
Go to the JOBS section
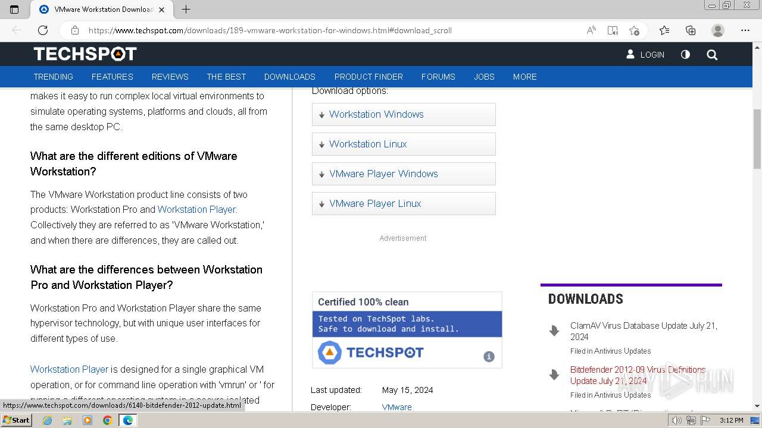484,77
